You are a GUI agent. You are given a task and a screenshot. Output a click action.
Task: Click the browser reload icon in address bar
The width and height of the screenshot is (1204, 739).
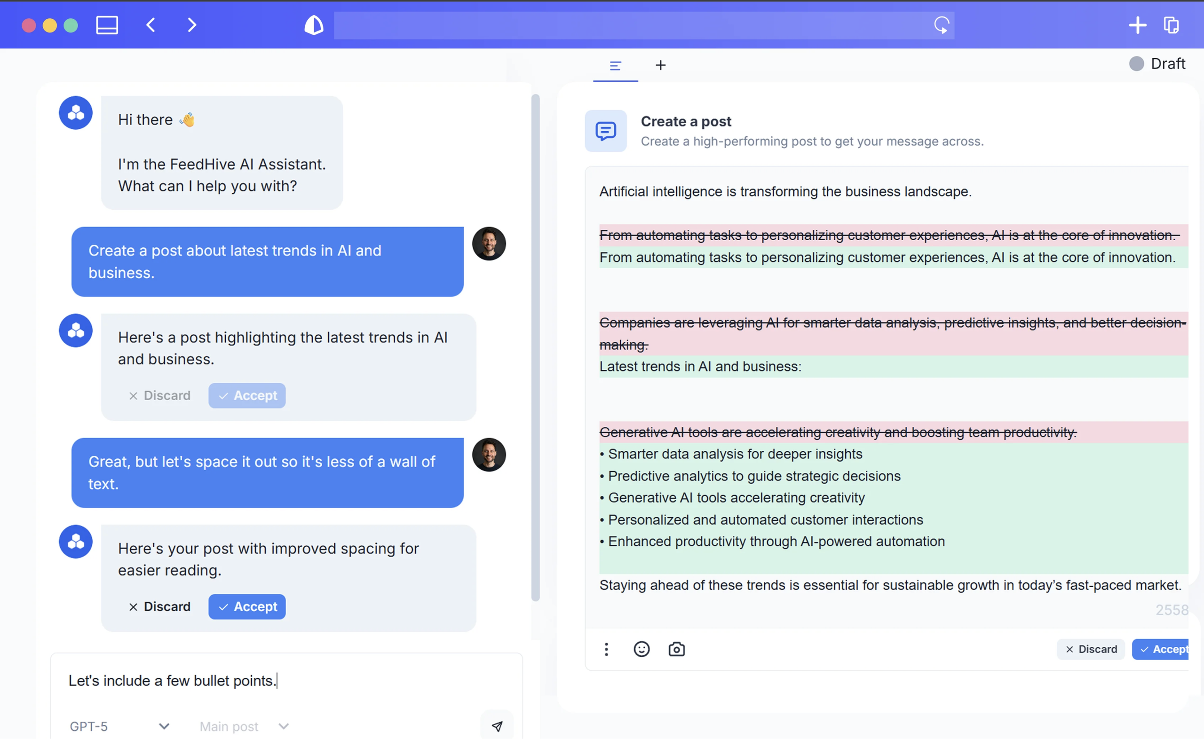[x=942, y=25]
